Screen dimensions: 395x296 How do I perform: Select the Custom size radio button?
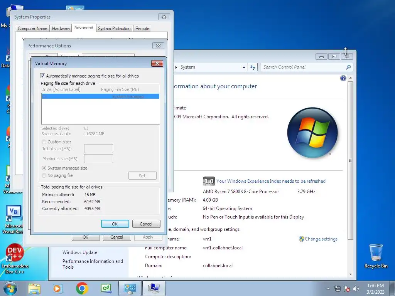(44, 142)
